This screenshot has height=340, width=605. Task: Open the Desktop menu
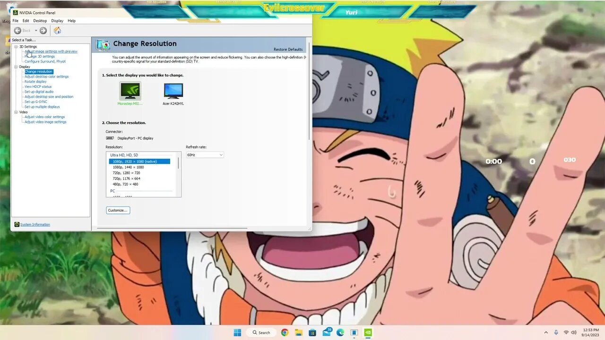(x=40, y=21)
